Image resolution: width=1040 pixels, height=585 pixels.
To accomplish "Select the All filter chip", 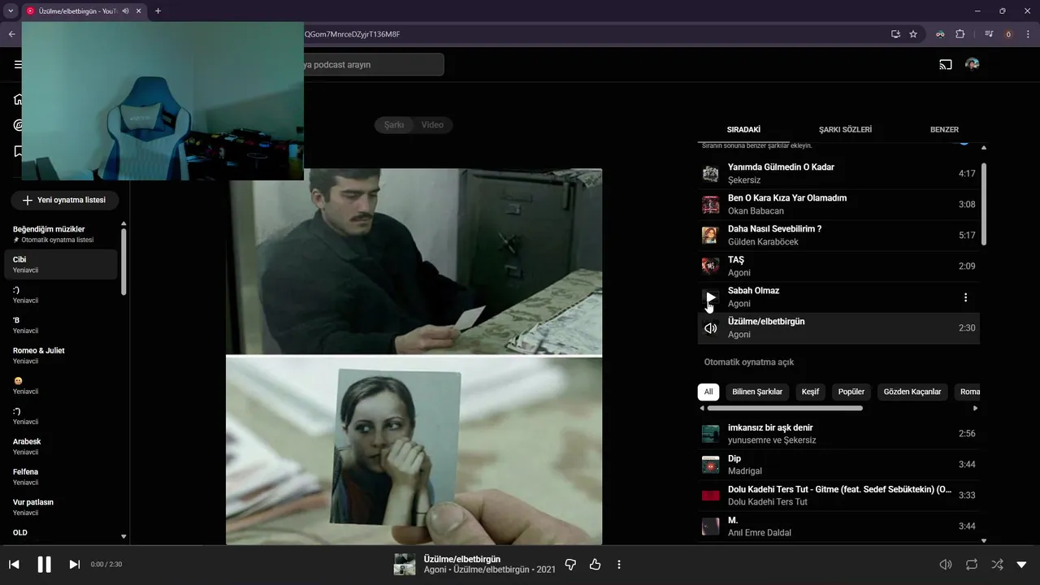I will pyautogui.click(x=708, y=392).
